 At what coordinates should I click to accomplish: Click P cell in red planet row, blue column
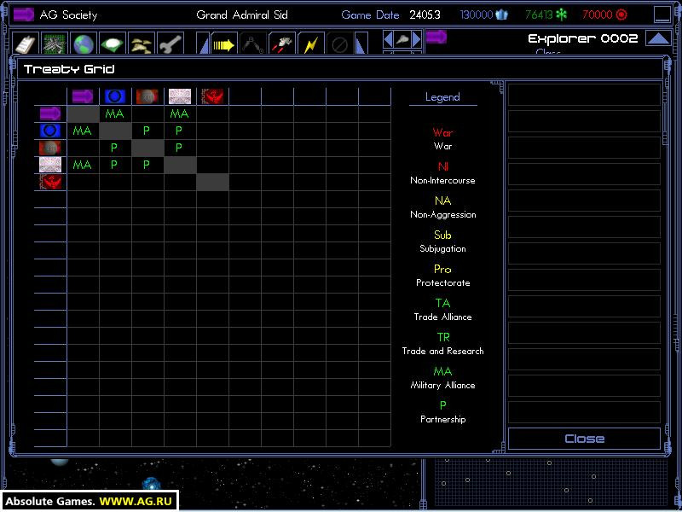coord(115,148)
